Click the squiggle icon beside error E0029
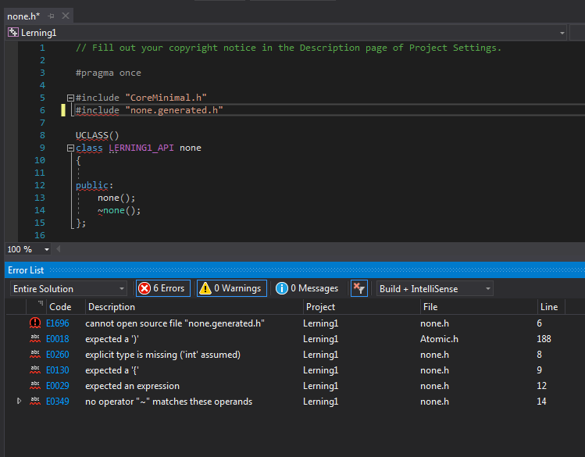Viewport: 585px width, 457px height. (34, 386)
